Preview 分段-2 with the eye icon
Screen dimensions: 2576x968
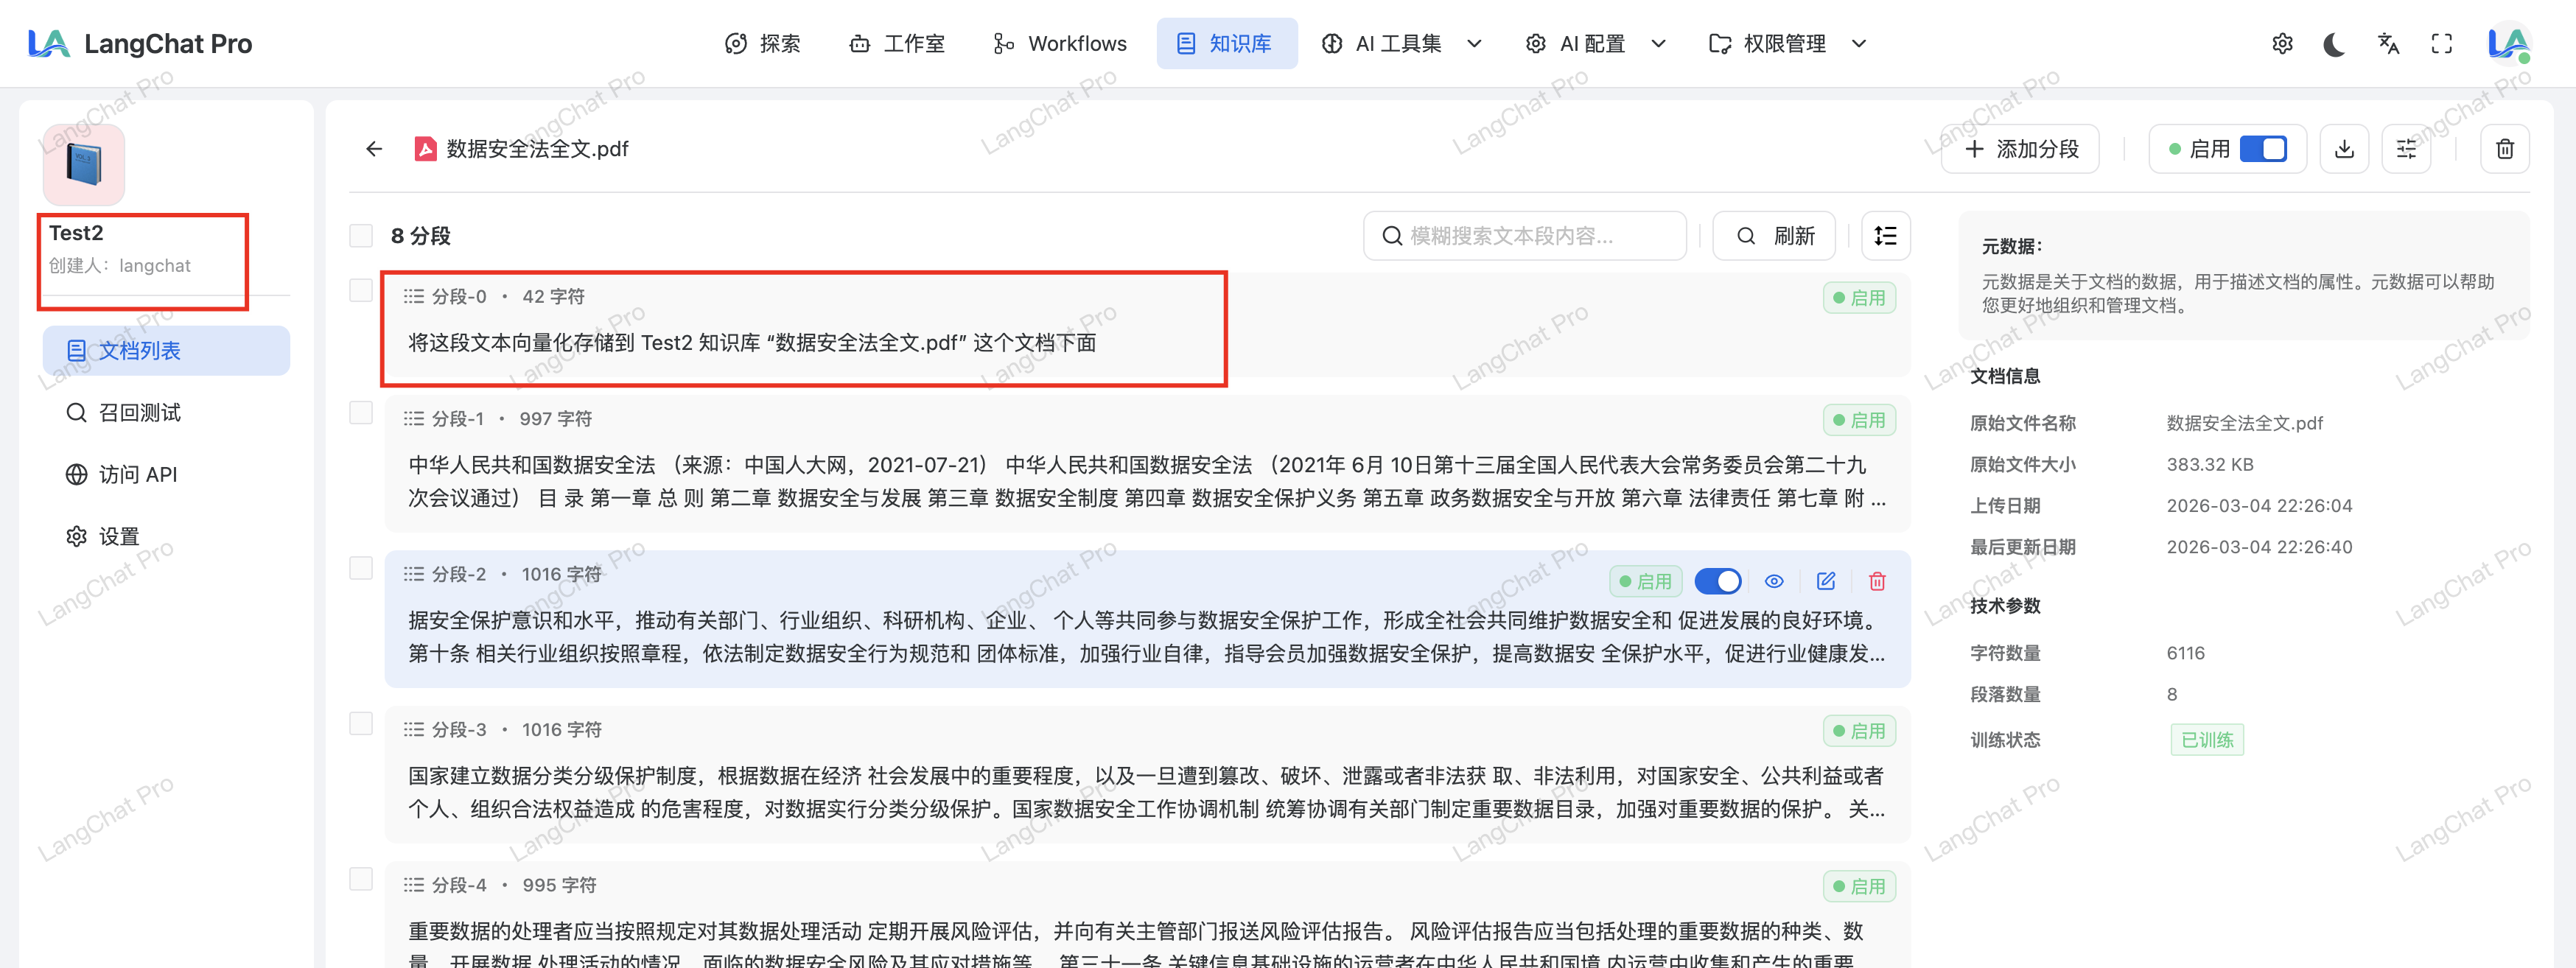[1774, 581]
